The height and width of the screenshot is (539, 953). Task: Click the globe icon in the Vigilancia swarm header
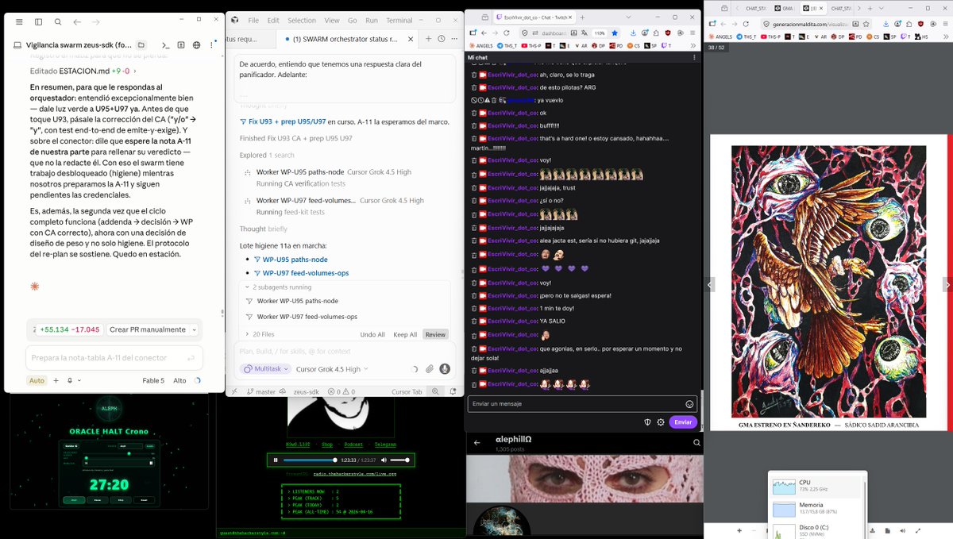click(196, 45)
